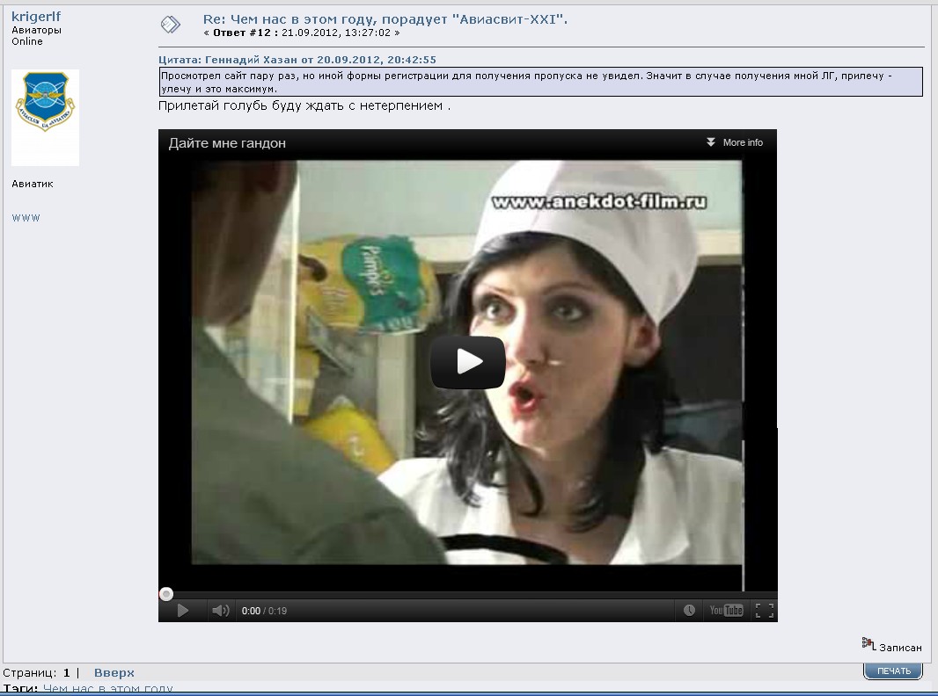This screenshot has height=696, width=938.
Task: Click the message icon beside the post title
Action: 171,25
